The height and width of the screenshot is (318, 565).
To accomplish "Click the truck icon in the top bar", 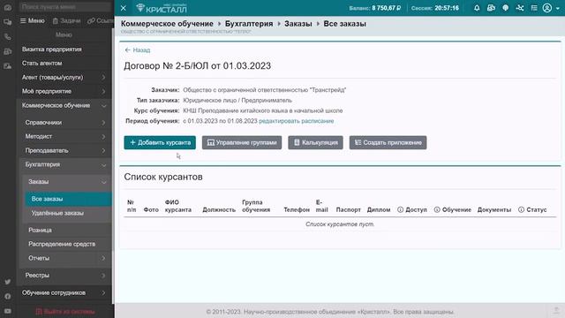I will click(491, 8).
